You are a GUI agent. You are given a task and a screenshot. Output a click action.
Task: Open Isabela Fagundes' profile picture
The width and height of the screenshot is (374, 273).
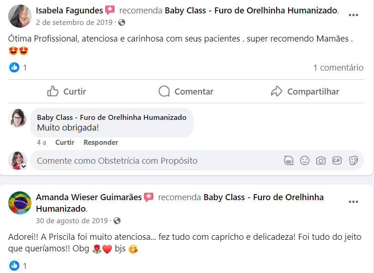click(20, 16)
